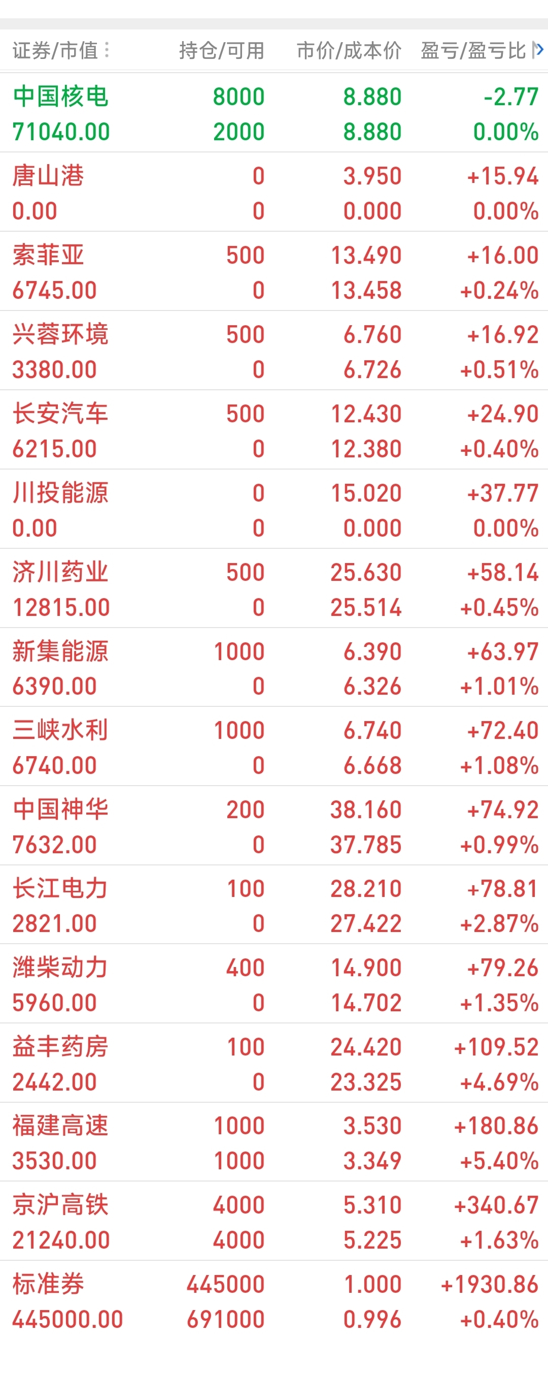Image resolution: width=548 pixels, height=1398 pixels.
Task: Open the 京沪高铁 holding row
Action: click(x=273, y=1221)
